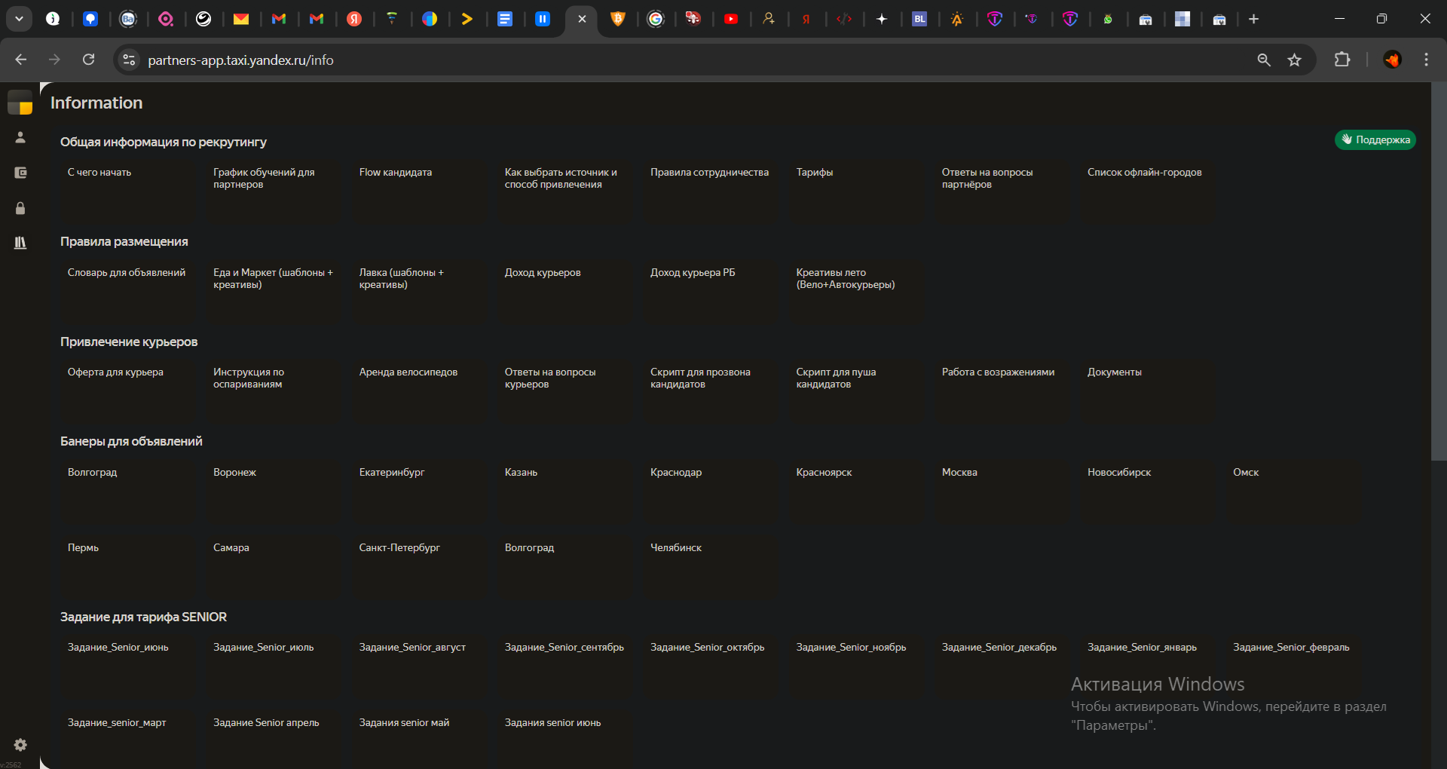Switch to the blue Google Docs tab

pos(505,19)
